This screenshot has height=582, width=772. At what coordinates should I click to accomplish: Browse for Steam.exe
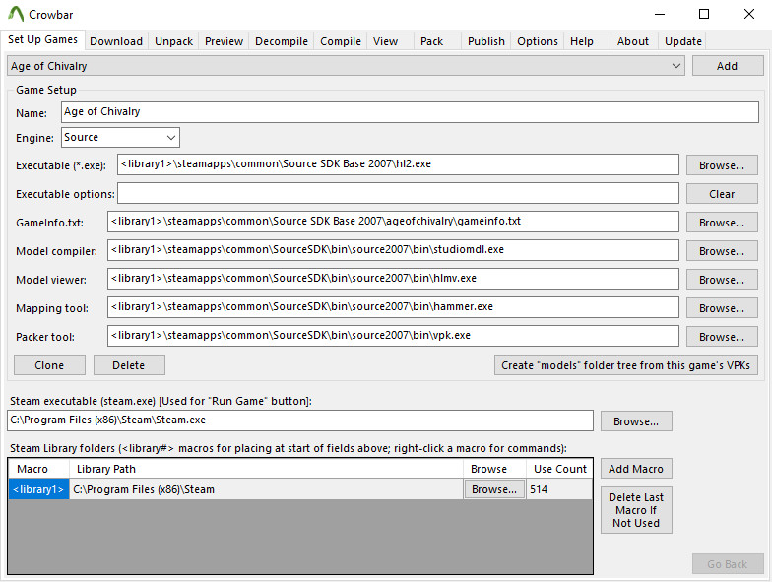coord(636,421)
